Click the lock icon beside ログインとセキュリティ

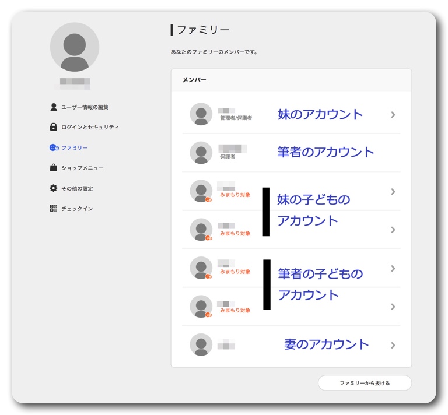[x=54, y=127]
